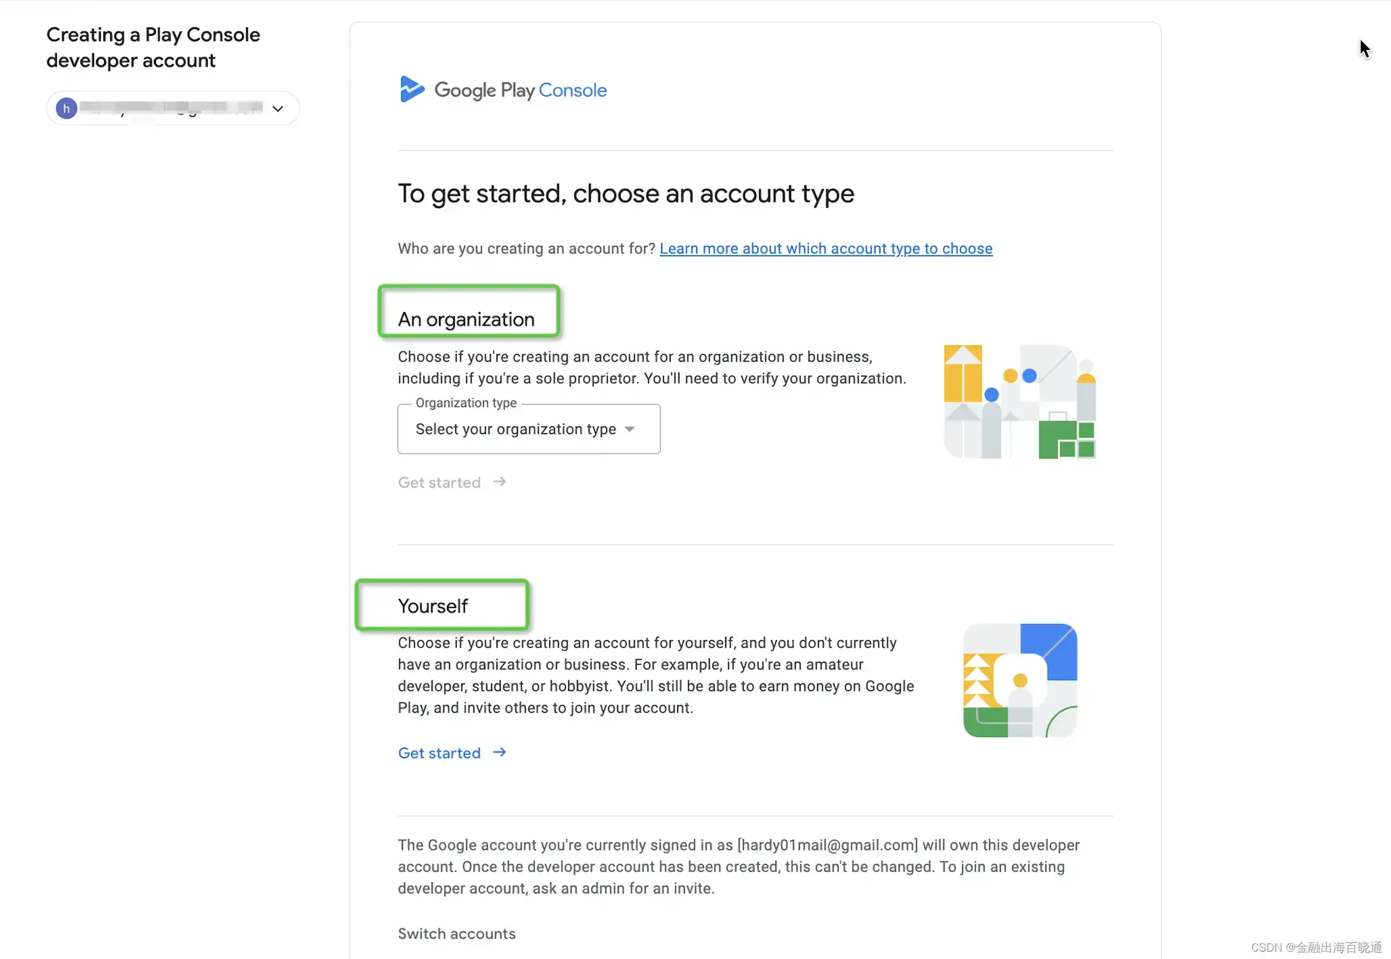Click disabled Get started under organization
Image resolution: width=1391 pixels, height=959 pixels.
[439, 483]
